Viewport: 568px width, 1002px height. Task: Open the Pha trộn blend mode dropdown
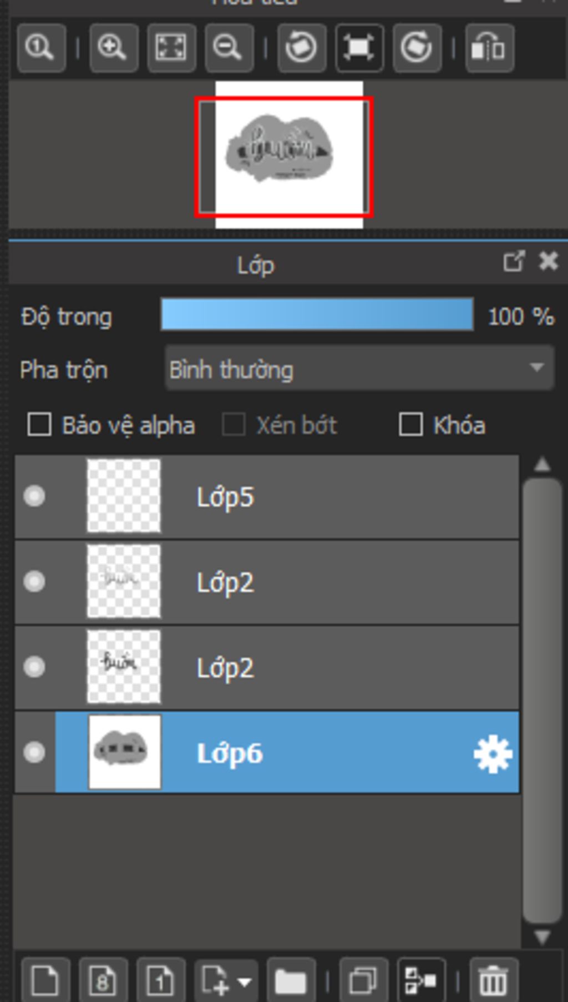(x=359, y=369)
